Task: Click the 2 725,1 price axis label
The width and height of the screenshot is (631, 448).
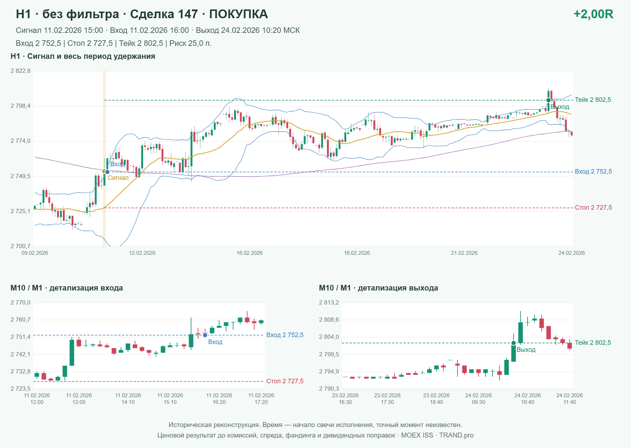Action: [x=20, y=211]
